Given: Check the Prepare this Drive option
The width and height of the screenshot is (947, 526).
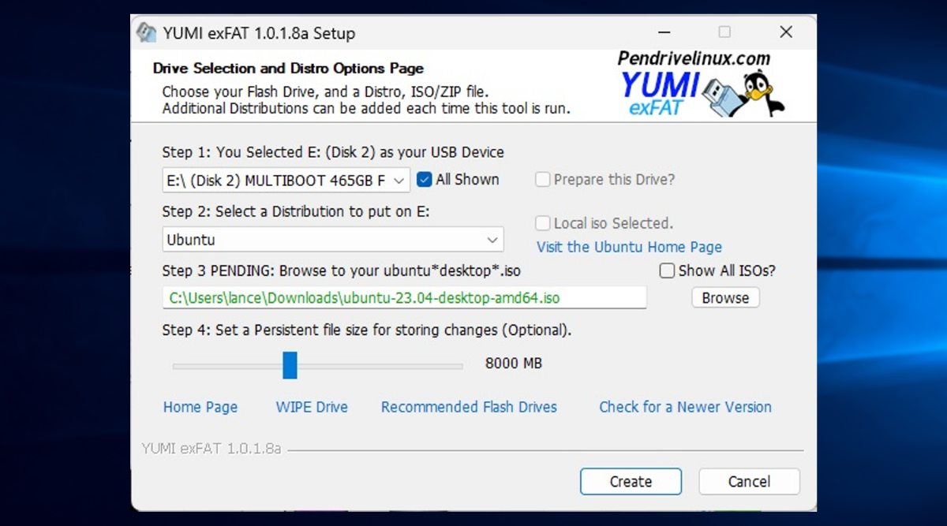Looking at the screenshot, I should tap(543, 180).
